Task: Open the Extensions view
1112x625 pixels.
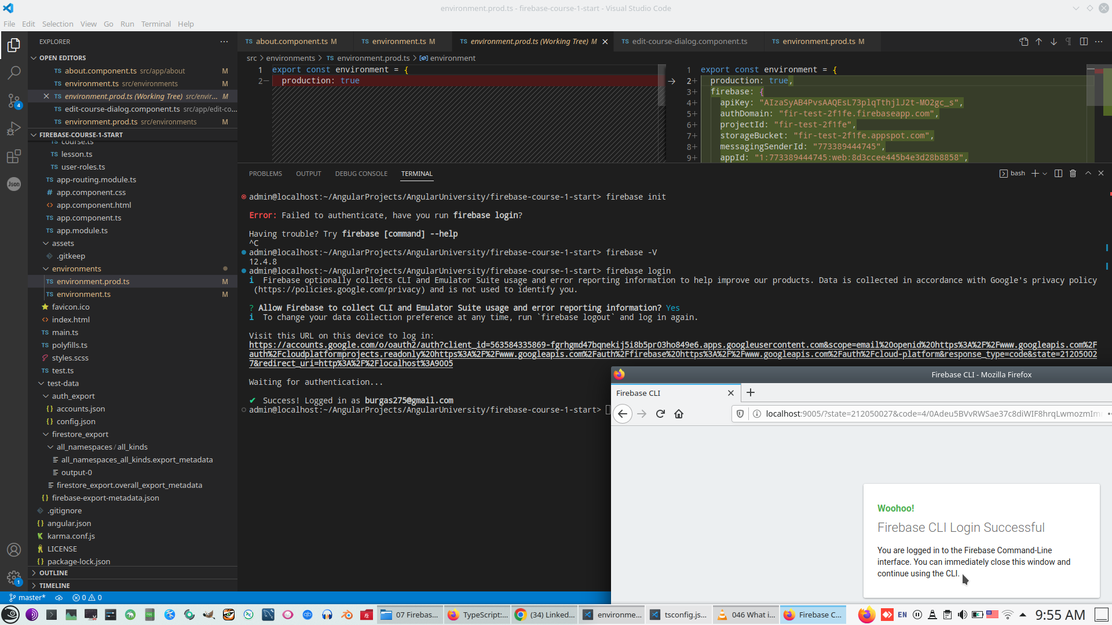Action: click(x=14, y=156)
